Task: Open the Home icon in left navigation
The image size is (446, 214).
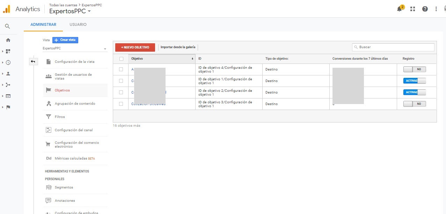Action: coord(8,40)
